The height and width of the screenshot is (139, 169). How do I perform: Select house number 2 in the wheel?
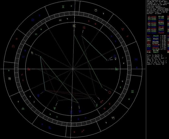click(34, 102)
